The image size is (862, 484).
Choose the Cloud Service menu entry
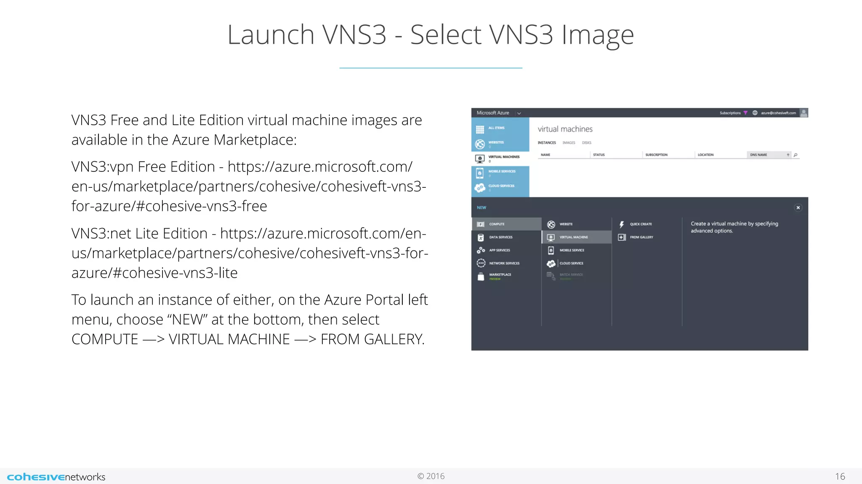[577, 263]
